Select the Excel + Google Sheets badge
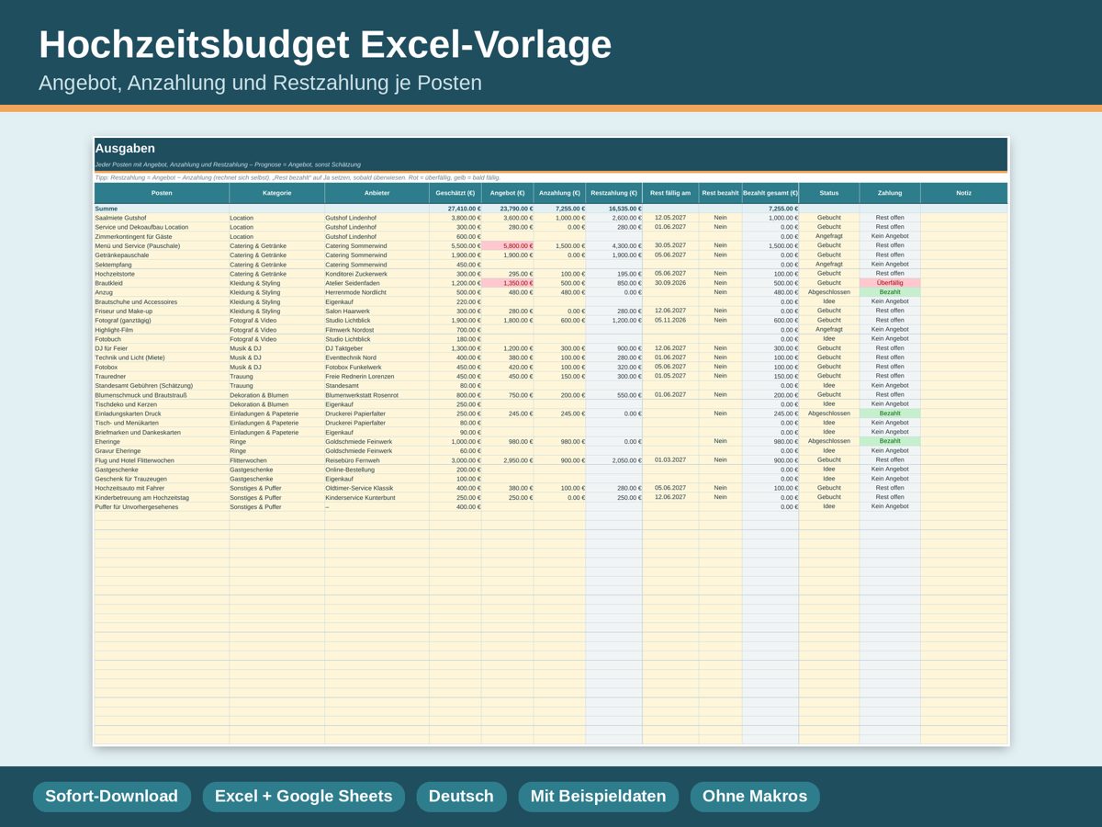The height and width of the screenshot is (827, 1102). click(303, 797)
